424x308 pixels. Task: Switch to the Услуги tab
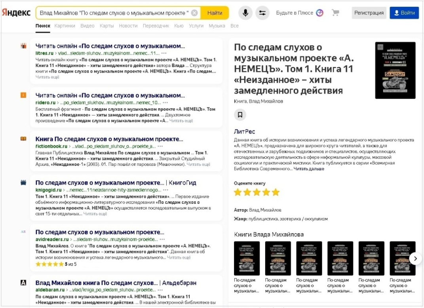point(196,26)
